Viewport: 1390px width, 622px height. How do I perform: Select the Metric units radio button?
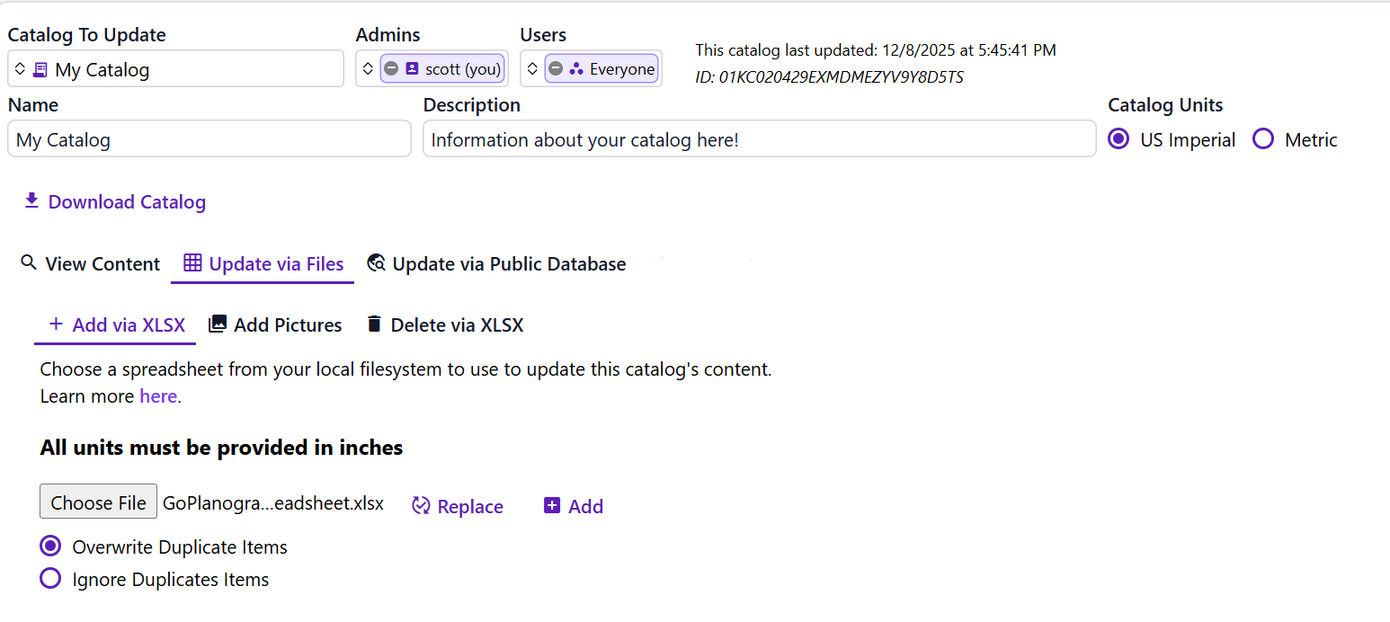click(1263, 139)
